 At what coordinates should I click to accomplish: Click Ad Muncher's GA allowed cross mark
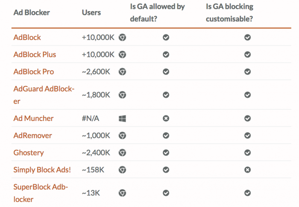(166, 118)
